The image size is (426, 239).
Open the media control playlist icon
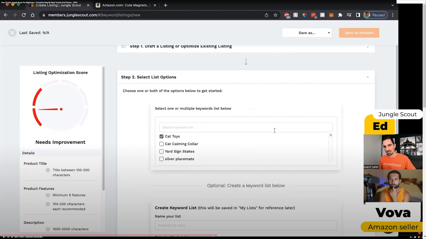(x=349, y=15)
